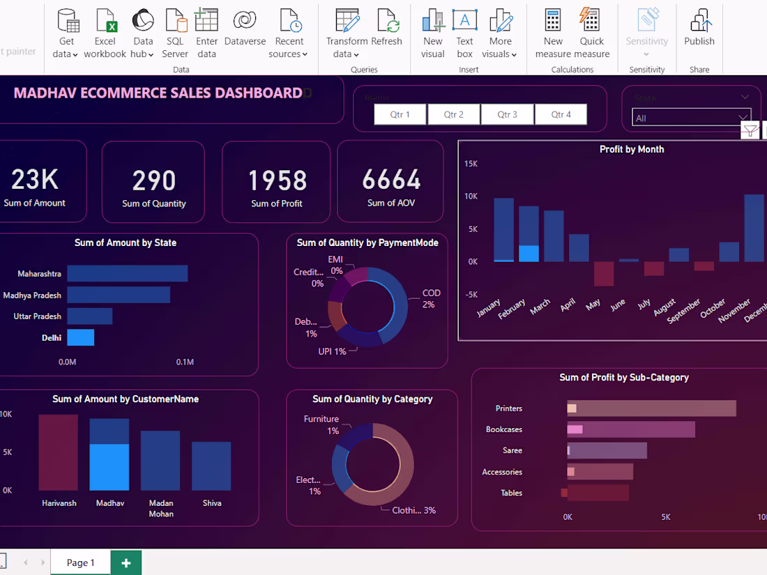This screenshot has width=767, height=575.
Task: Refresh the dashboard data
Action: [388, 31]
